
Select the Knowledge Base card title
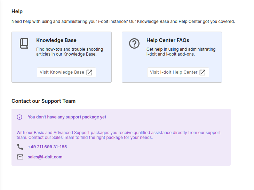56,40
